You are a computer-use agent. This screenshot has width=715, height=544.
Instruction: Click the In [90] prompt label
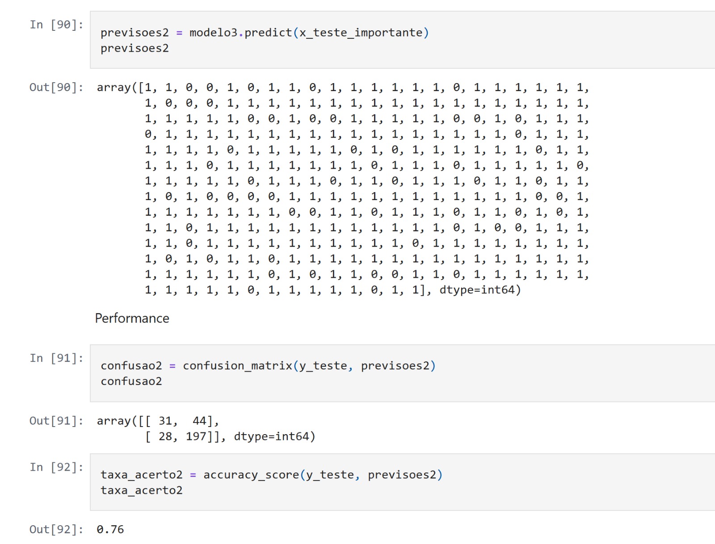coord(56,25)
